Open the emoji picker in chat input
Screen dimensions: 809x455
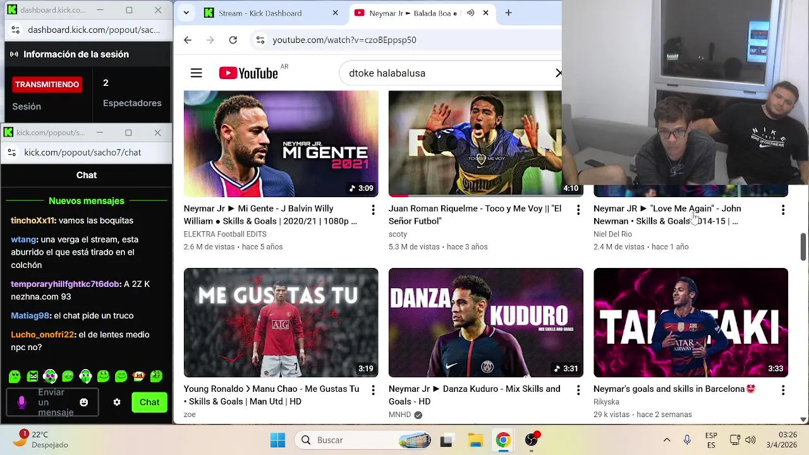84,403
